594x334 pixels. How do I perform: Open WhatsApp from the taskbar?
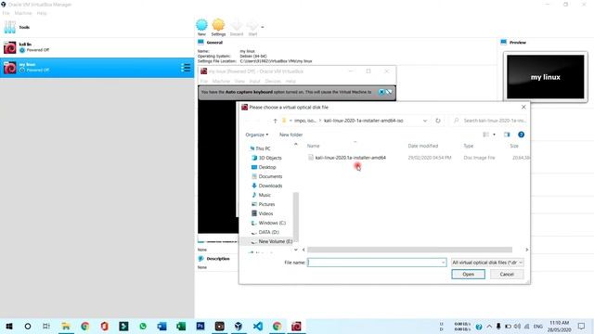pyautogui.click(x=143, y=326)
